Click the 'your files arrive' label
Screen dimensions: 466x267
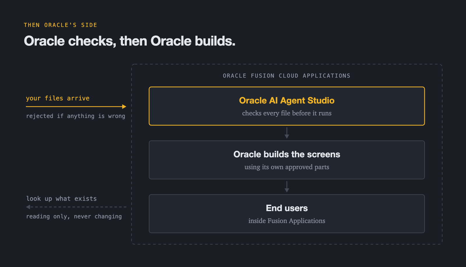click(58, 98)
